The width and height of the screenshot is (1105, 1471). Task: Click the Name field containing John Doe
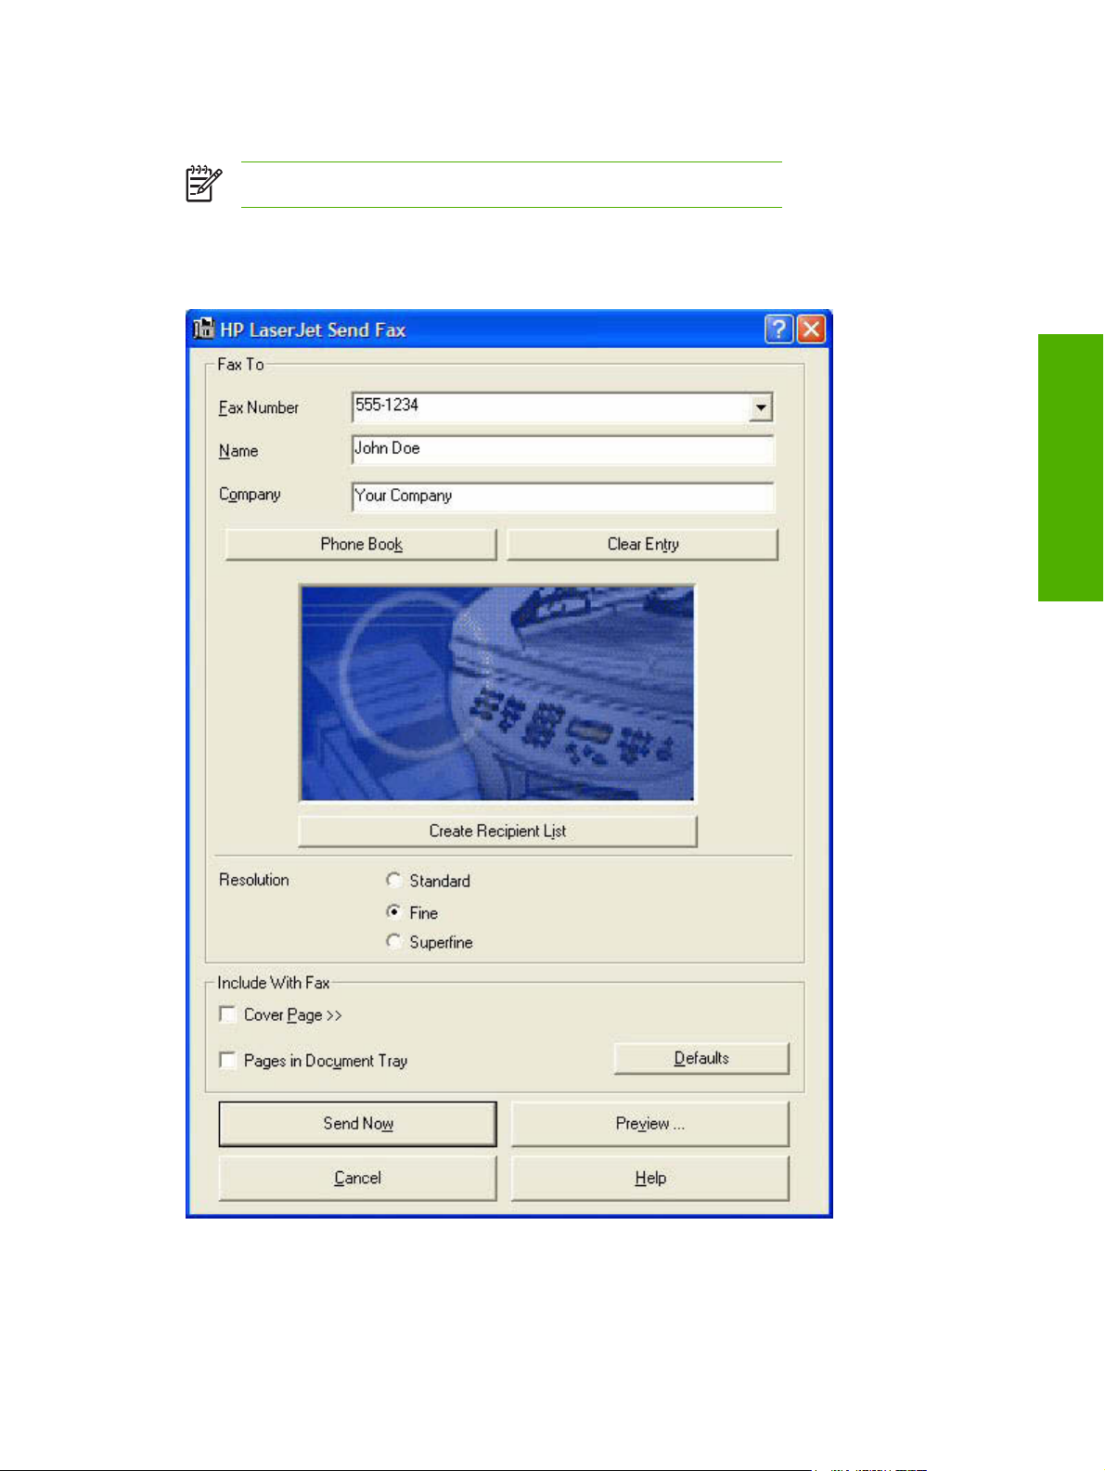coord(562,450)
